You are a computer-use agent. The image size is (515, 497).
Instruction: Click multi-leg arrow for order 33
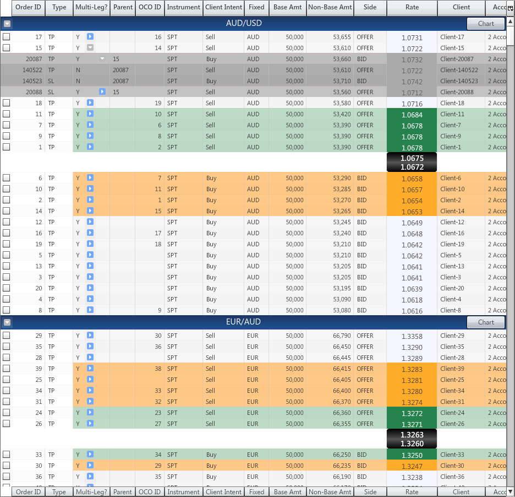(x=90, y=455)
